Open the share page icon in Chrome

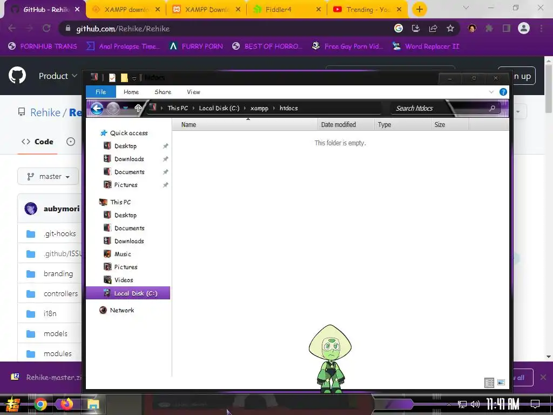tap(433, 28)
